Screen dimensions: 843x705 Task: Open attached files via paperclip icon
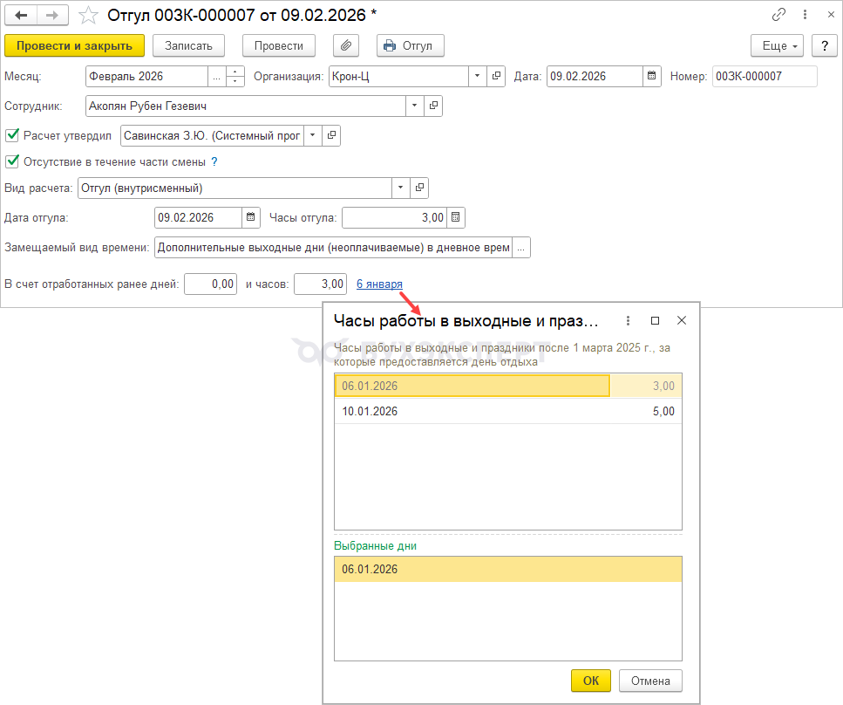click(x=346, y=45)
